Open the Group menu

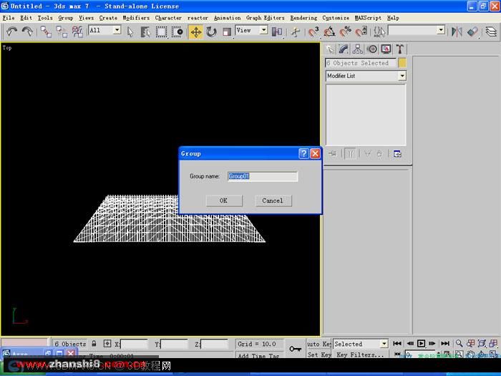(x=66, y=18)
